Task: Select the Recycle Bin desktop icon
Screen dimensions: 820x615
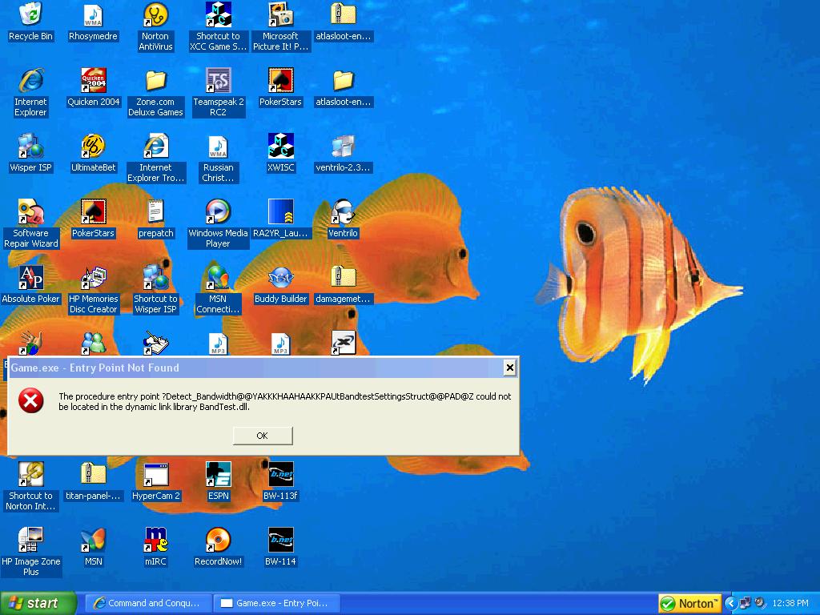Action: (x=30, y=15)
